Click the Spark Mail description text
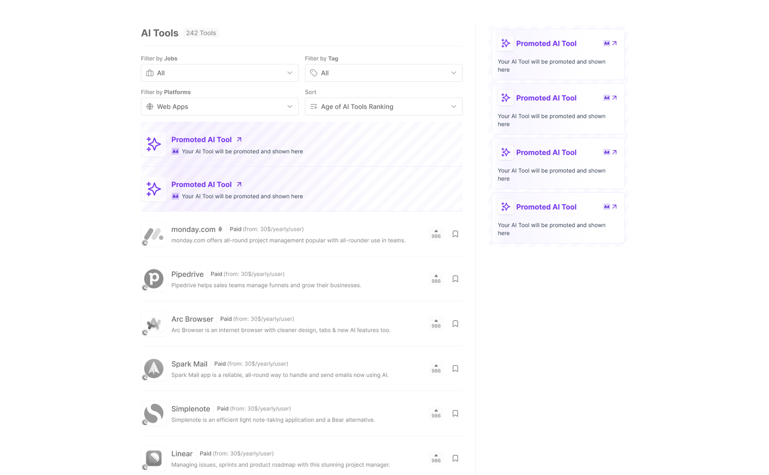This screenshot has width=769, height=475. click(x=280, y=375)
